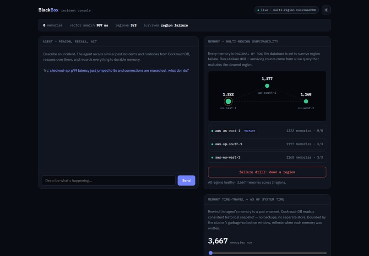Click the regions 3/3 stat
The image size is (369, 256).
[126, 25]
